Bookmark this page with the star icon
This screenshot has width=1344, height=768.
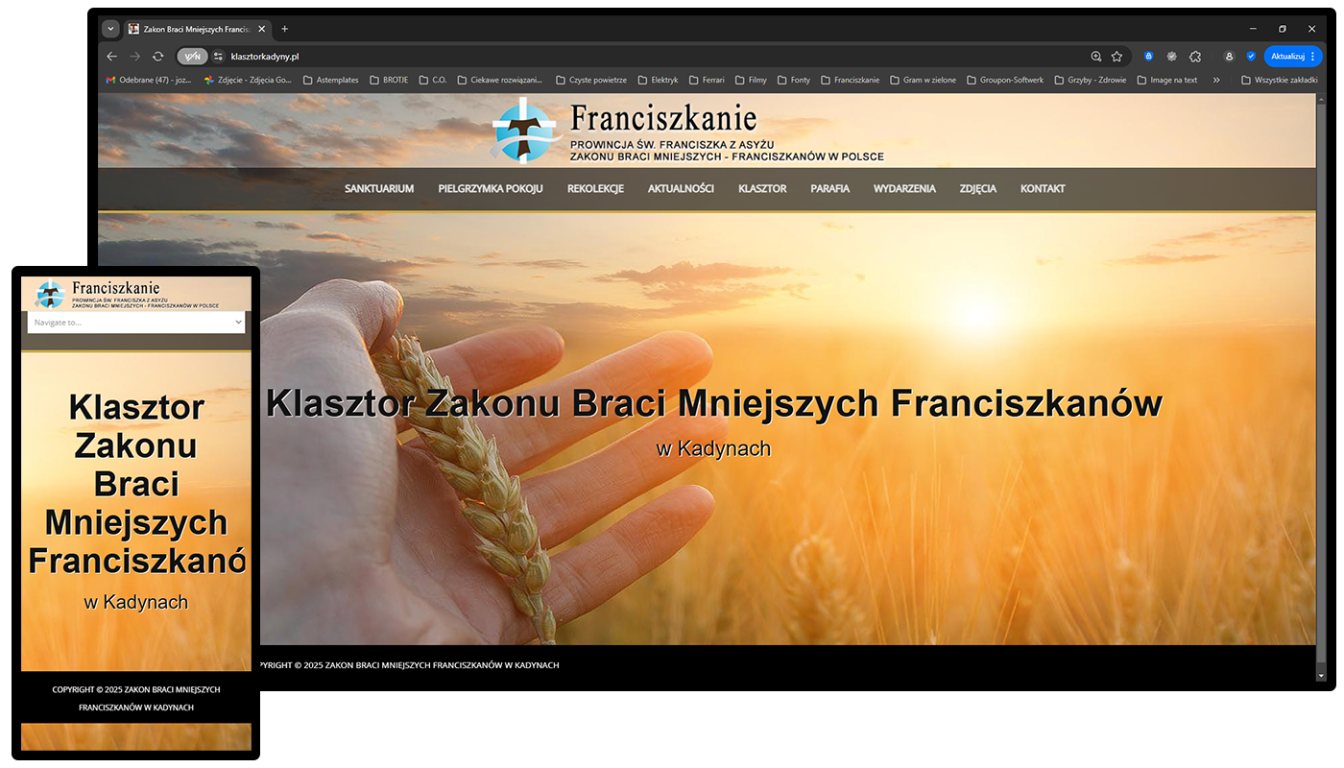point(1116,57)
